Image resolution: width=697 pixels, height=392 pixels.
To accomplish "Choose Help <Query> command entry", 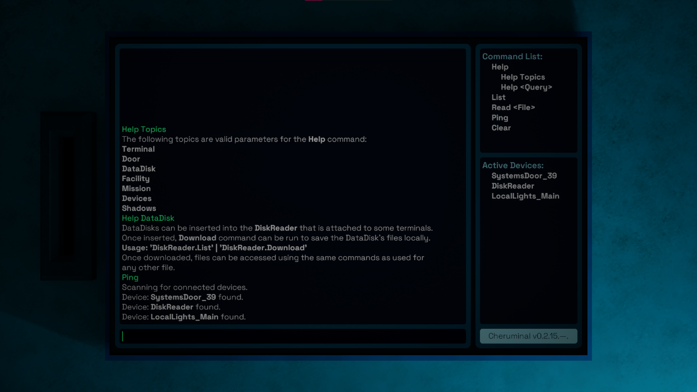I will (526, 87).
